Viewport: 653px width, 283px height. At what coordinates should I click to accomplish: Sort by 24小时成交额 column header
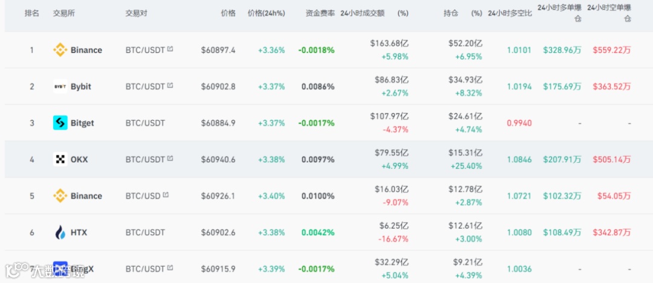[362, 13]
